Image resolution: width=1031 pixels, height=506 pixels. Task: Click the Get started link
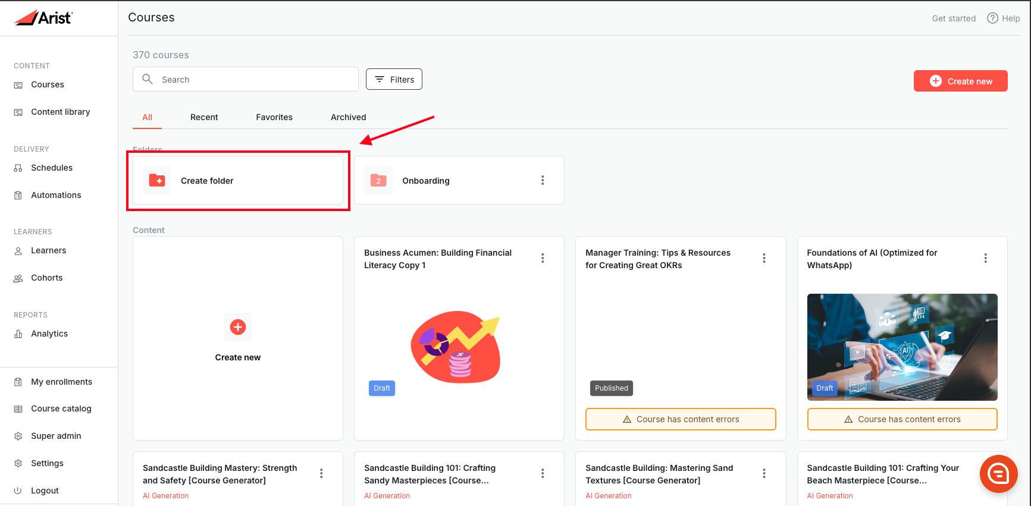954,18
